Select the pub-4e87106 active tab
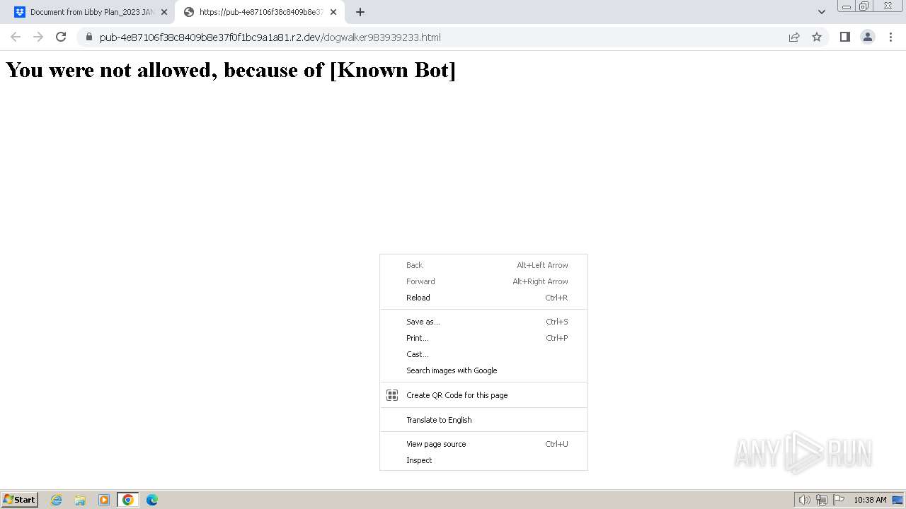Screen dimensions: 906x509 [260, 12]
